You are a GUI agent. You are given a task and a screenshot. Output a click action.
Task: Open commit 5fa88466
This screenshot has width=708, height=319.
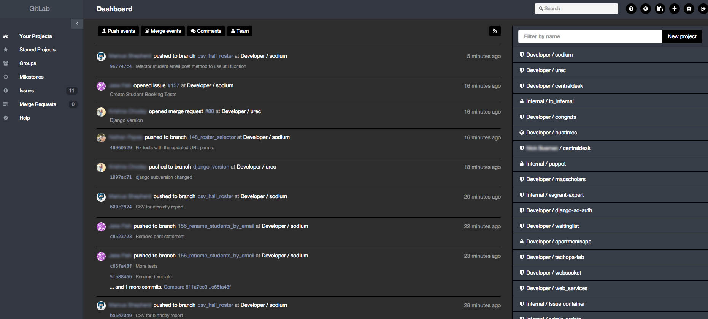point(121,277)
